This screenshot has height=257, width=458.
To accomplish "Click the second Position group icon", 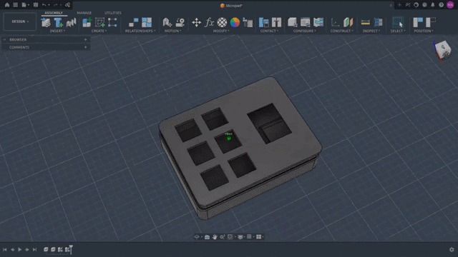I will click(431, 22).
